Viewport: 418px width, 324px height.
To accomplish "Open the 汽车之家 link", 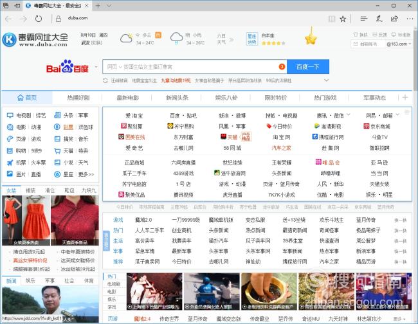I will tap(281, 148).
